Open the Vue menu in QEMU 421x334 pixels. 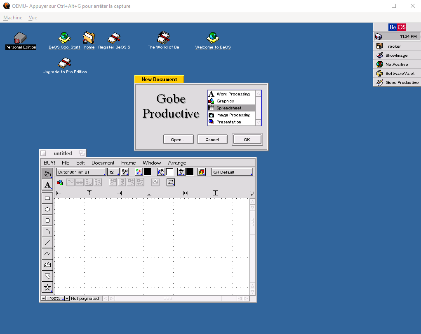click(33, 18)
